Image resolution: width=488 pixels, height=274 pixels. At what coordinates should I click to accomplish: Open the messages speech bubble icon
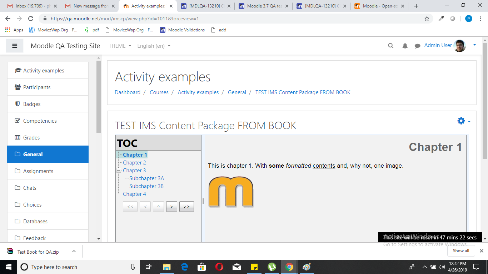(x=417, y=46)
